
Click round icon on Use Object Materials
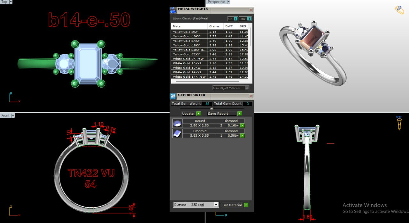[247, 88]
